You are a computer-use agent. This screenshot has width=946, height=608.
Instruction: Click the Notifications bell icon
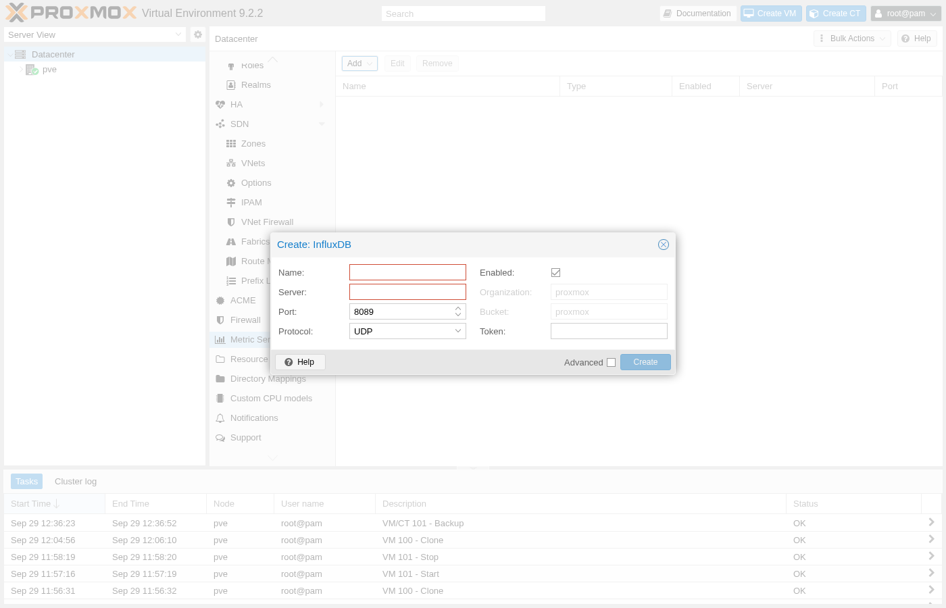point(220,418)
